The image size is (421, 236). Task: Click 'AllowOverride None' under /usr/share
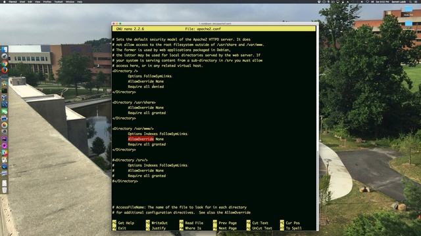tap(146, 108)
